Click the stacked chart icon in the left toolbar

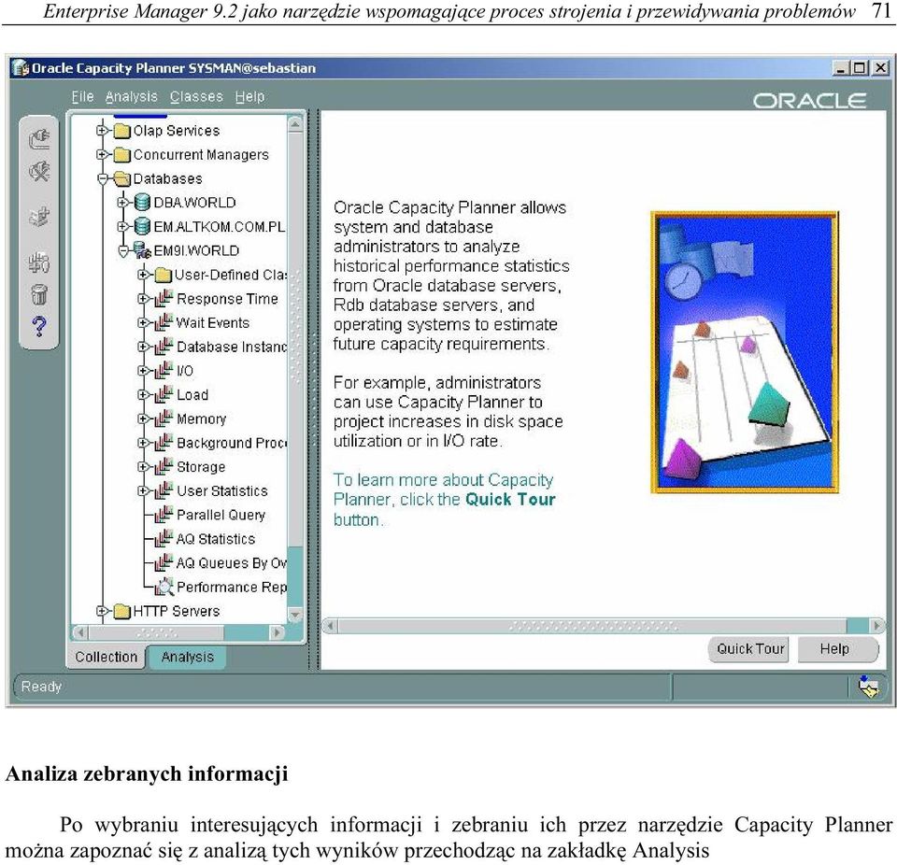coord(39,262)
